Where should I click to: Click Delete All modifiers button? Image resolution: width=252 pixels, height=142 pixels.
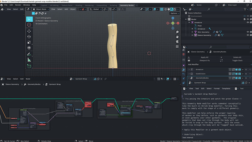coord(237,57)
